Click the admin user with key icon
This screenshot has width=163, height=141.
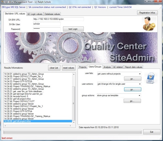pyautogui.click(x=149, y=24)
